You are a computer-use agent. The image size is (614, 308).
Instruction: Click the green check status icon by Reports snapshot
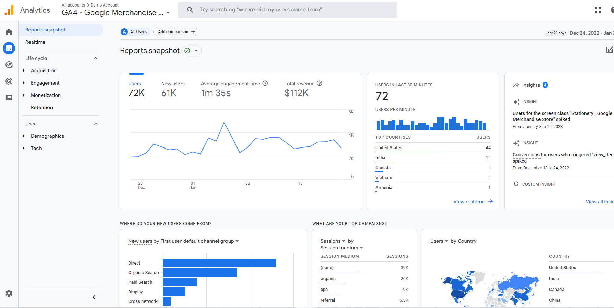pos(187,51)
